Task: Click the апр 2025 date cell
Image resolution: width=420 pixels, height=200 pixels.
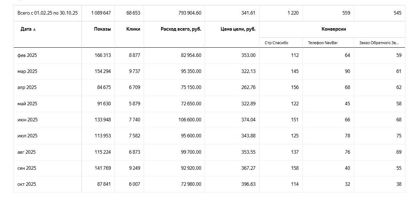Action: coord(27,88)
